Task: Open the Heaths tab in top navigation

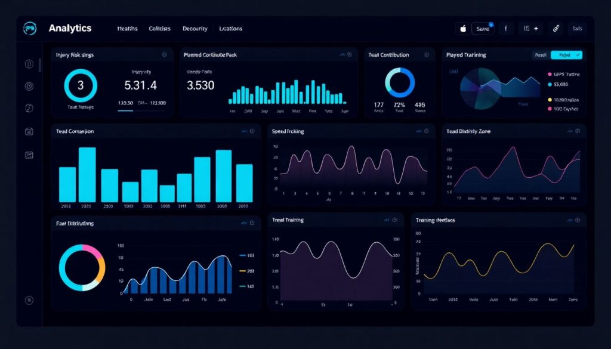Action: tap(127, 29)
